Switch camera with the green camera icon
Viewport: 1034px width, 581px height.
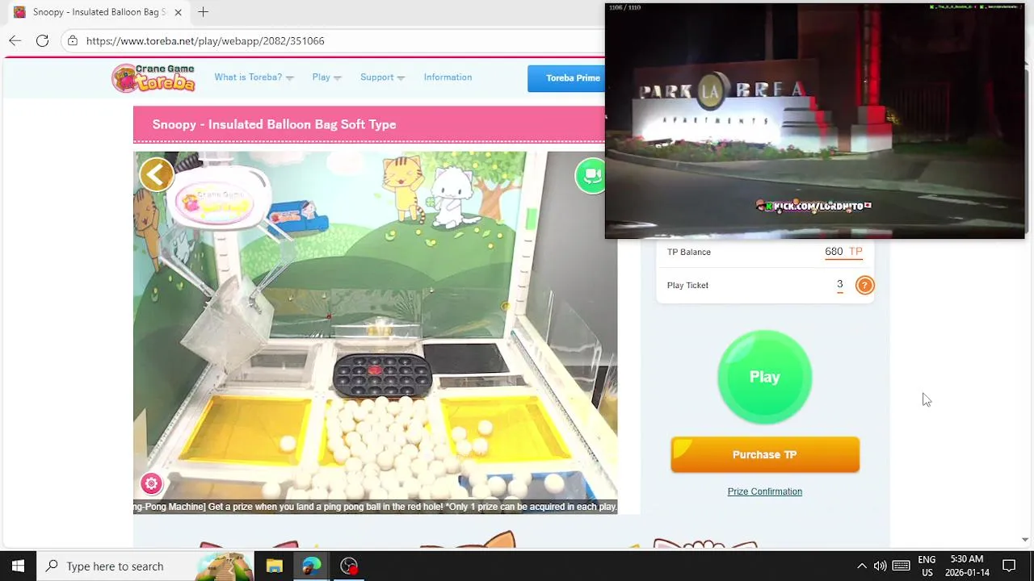coord(591,175)
